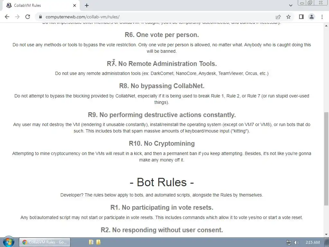
Task: Click text 'Attempting to mine cryptocurrency'
Action: [x=46, y=153]
